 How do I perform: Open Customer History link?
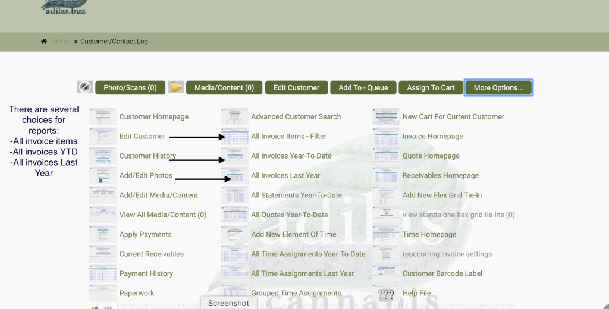147,156
